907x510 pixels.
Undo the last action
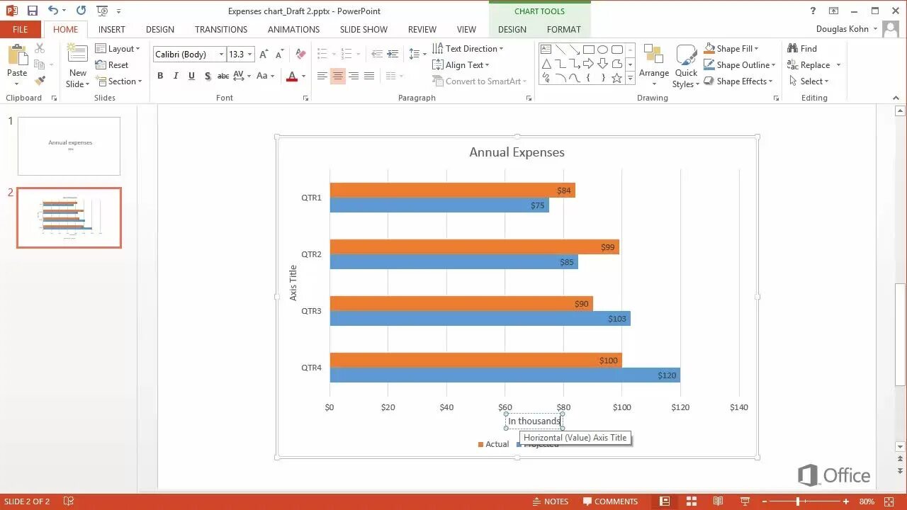click(53, 11)
